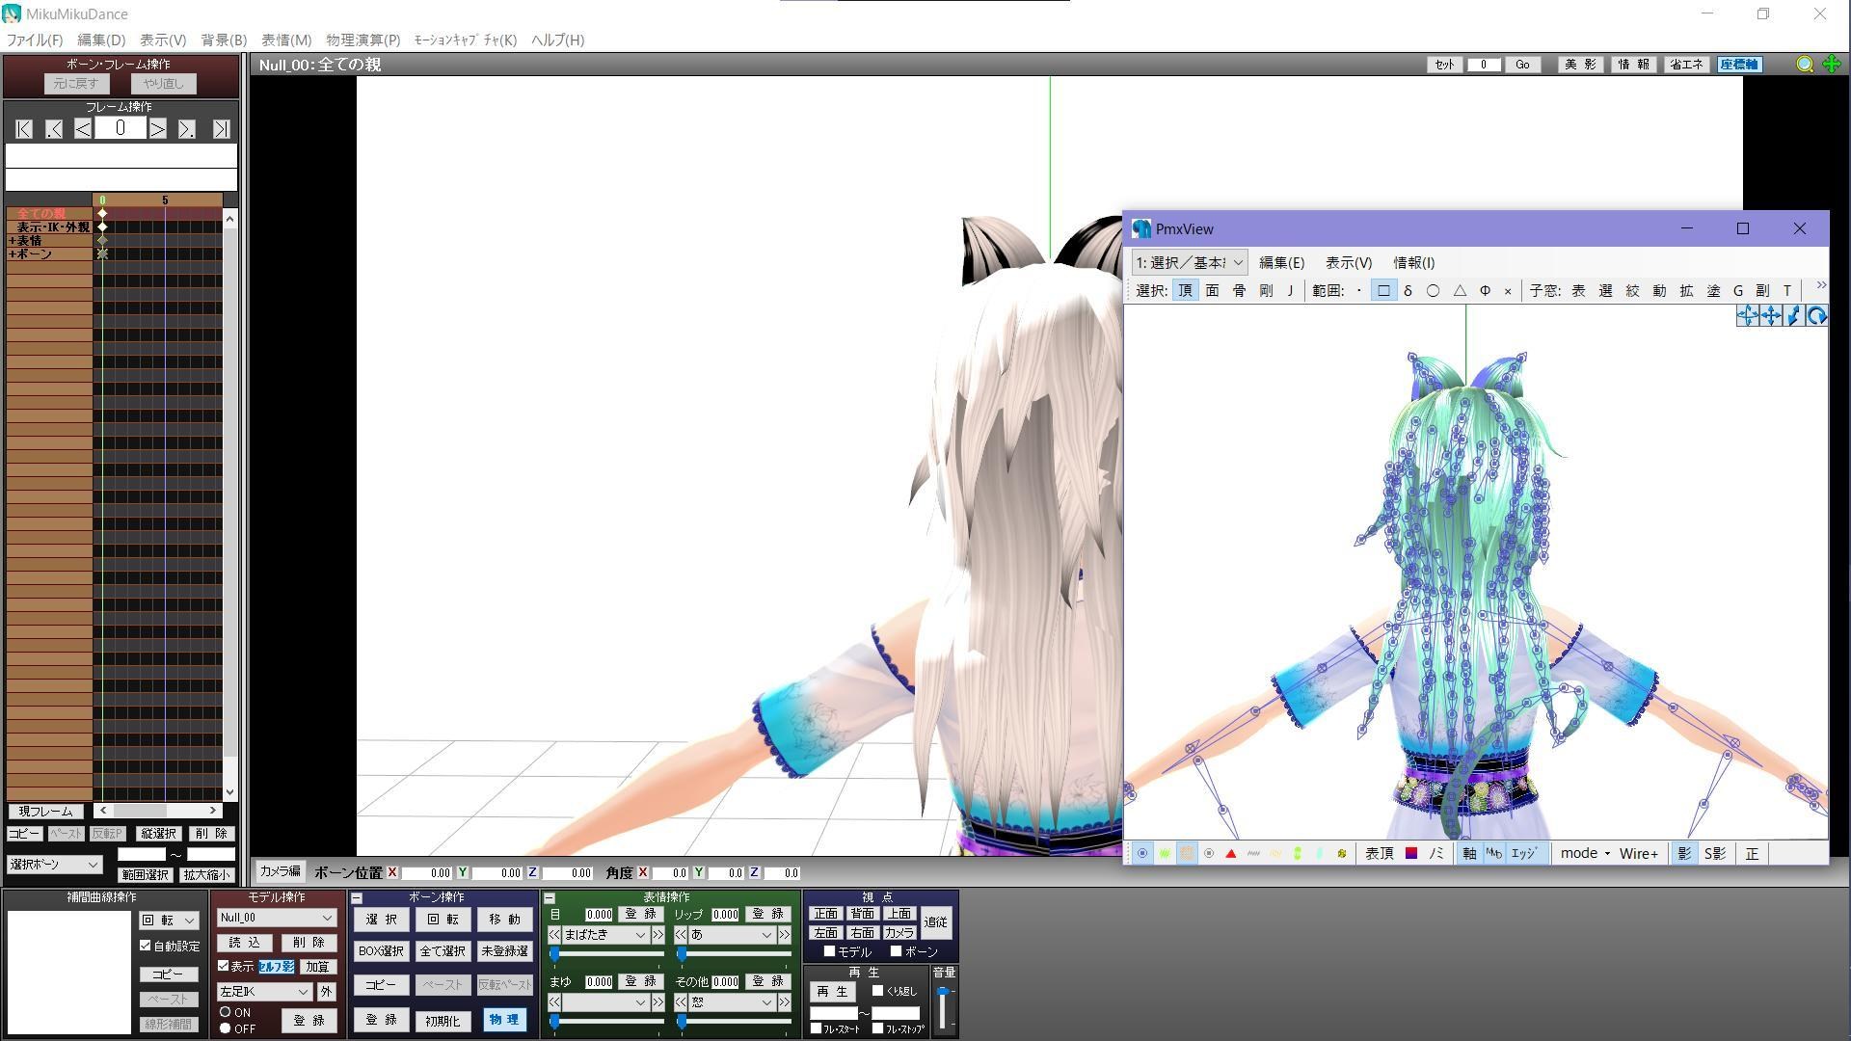Open the 物理演算(P) menu
1851x1041 pixels.
tap(362, 40)
